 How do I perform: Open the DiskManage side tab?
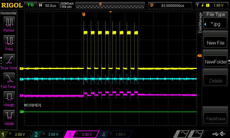(200, 23)
